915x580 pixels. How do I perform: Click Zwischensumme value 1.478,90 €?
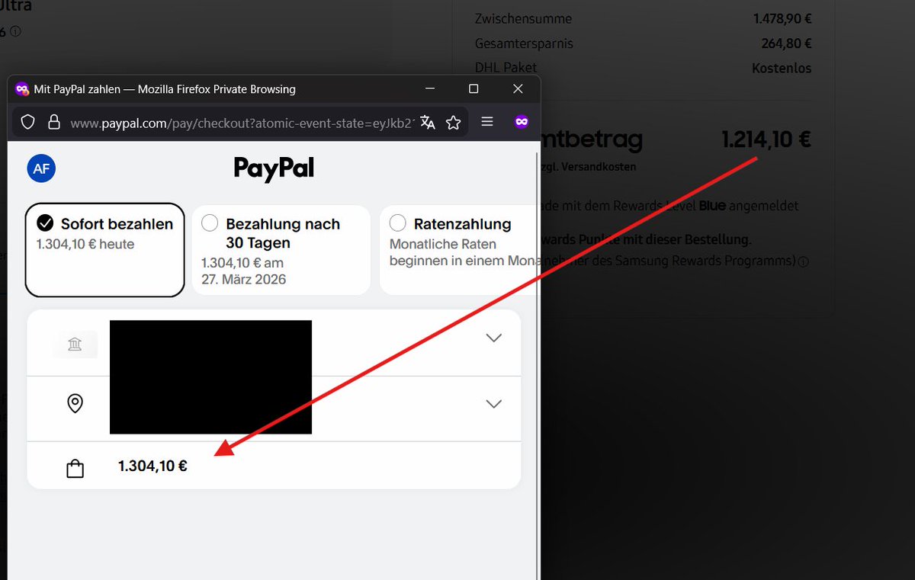[x=782, y=18]
